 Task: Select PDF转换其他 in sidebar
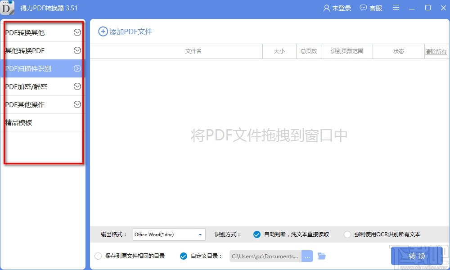[x=43, y=32]
